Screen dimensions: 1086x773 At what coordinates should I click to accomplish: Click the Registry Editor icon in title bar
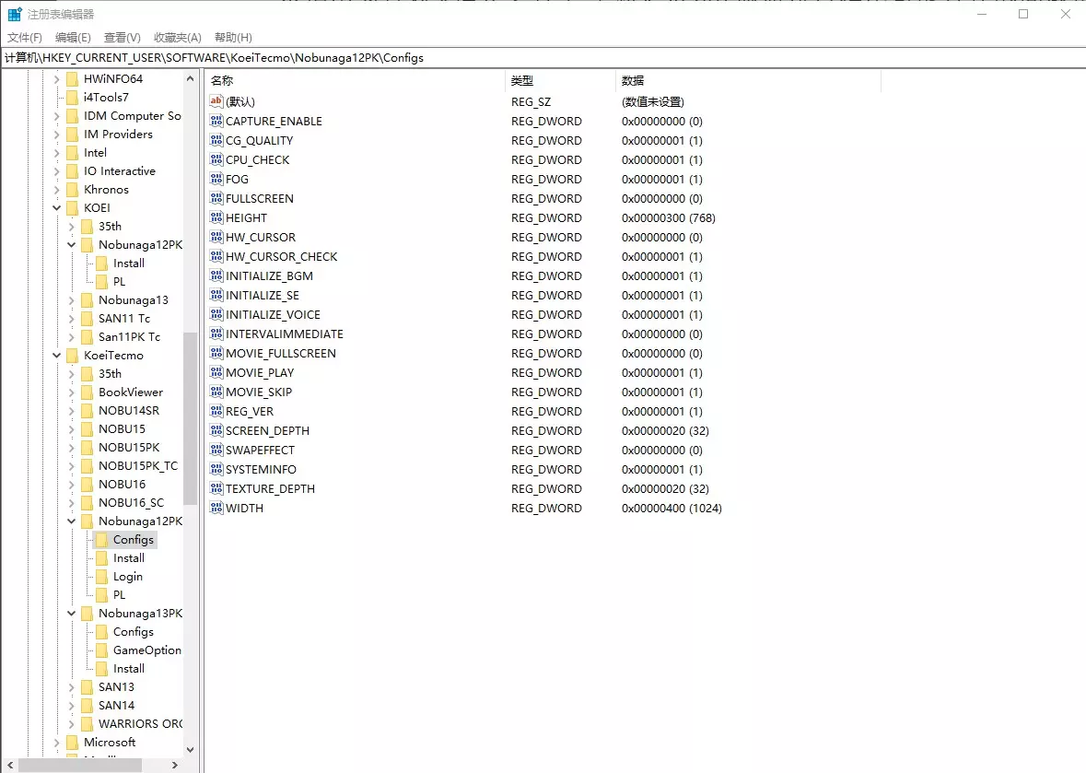tap(15, 14)
